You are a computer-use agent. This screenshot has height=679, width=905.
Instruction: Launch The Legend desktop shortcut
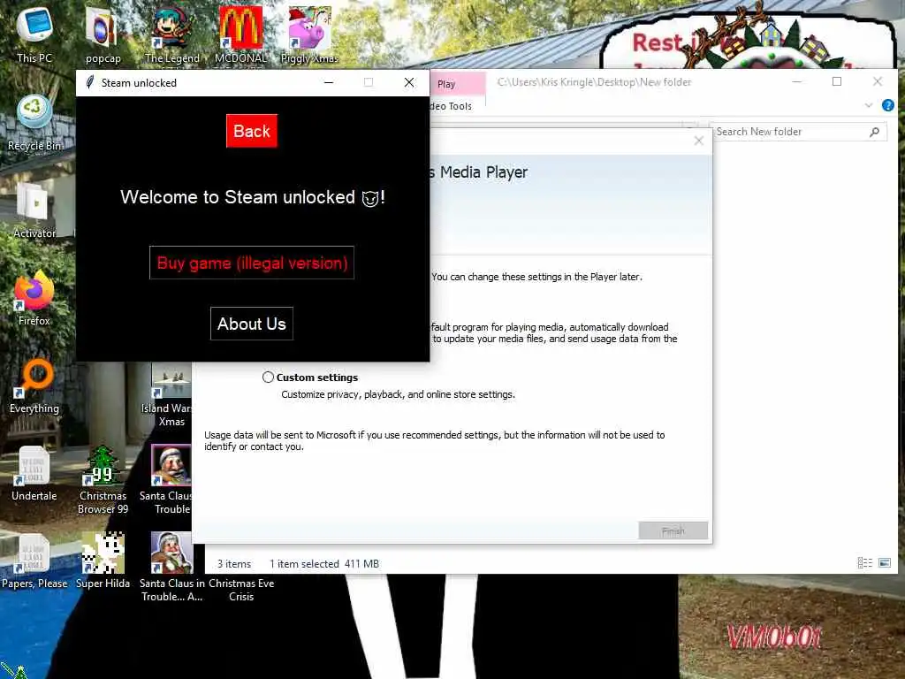[171, 33]
